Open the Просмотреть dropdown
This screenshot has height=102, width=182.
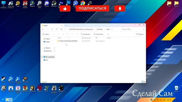point(99,34)
